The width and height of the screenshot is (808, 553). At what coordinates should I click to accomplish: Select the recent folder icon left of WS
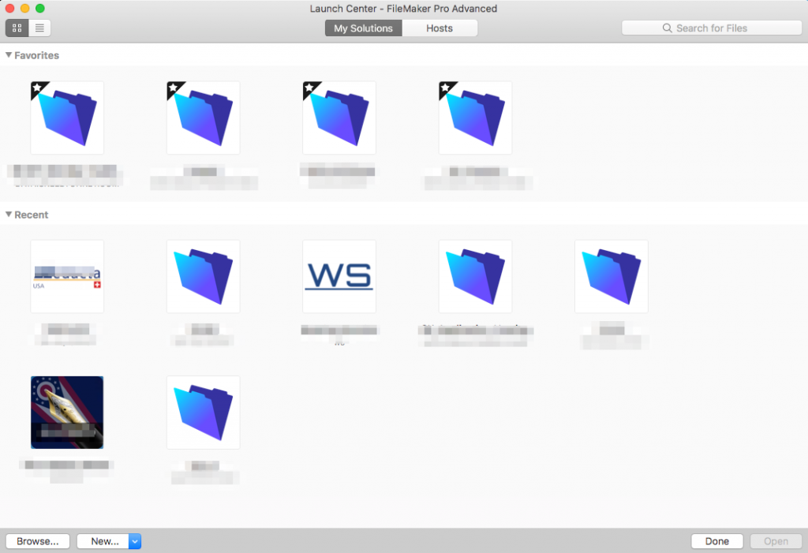(x=203, y=276)
